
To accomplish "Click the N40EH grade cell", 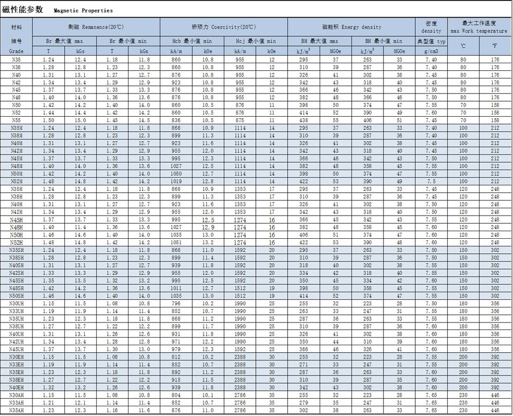I will tap(16, 387).
